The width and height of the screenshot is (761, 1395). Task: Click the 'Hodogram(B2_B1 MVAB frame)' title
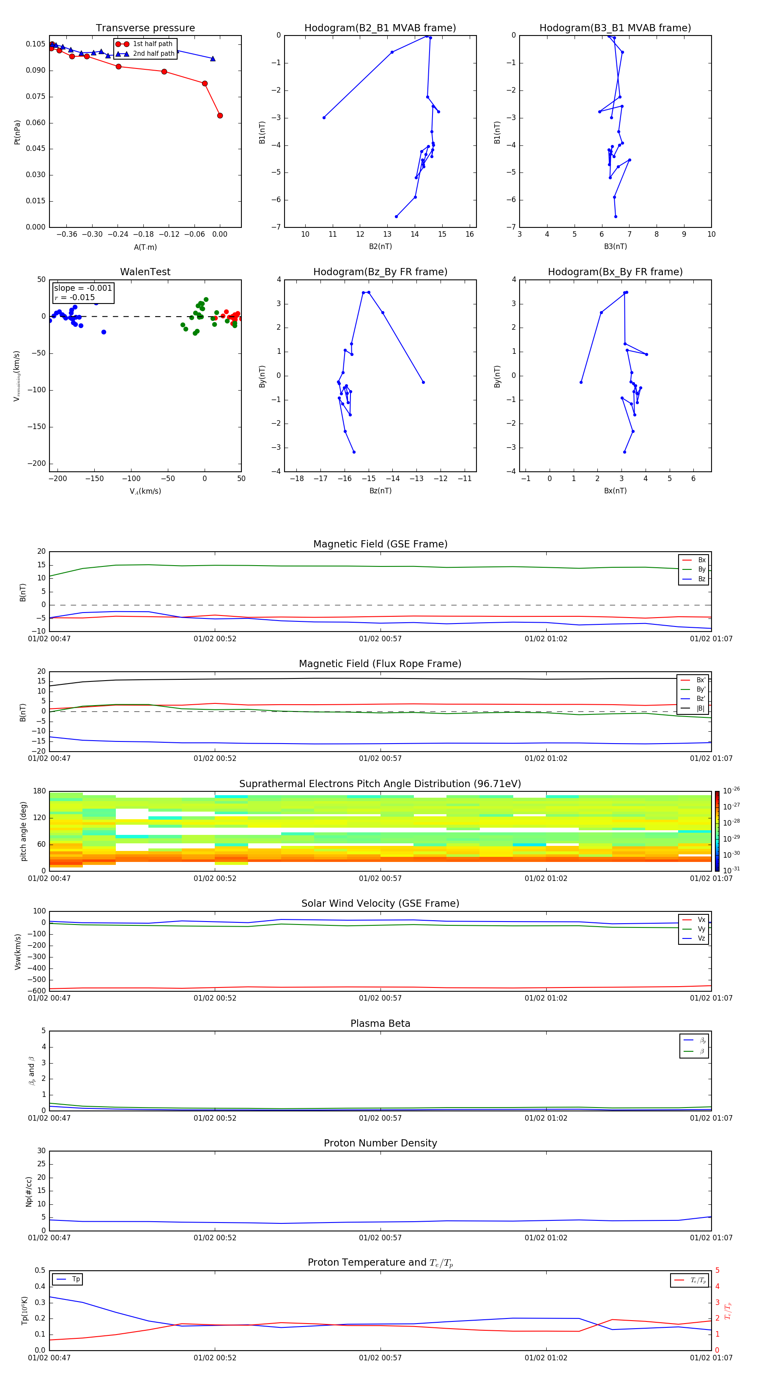pos(380,28)
